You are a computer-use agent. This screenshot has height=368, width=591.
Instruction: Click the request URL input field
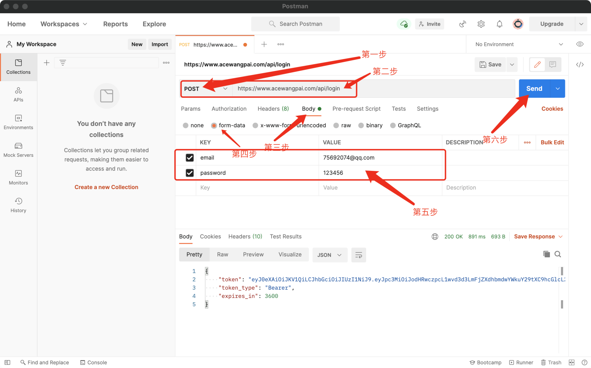[374, 89]
